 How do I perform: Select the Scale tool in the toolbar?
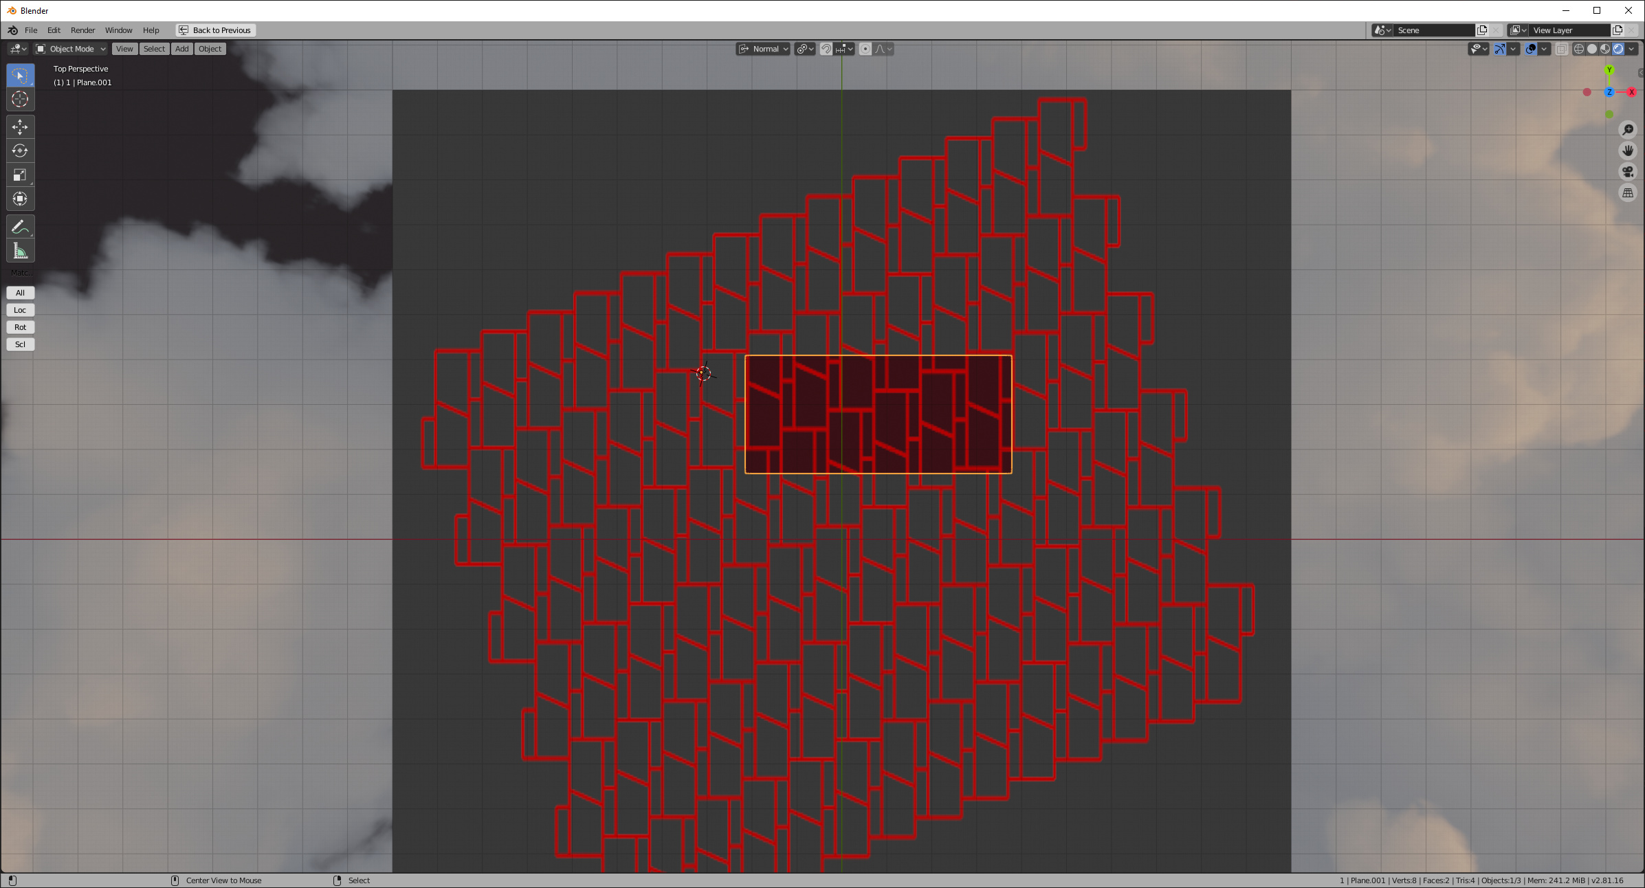(20, 175)
